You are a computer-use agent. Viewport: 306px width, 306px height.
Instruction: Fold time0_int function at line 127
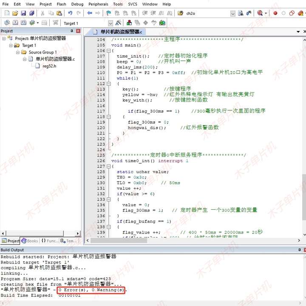109,166
